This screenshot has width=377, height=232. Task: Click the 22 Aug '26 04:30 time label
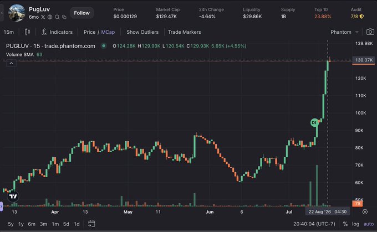[328, 212]
